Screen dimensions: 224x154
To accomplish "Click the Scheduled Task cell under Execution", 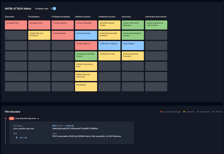I will (x=16, y=25).
